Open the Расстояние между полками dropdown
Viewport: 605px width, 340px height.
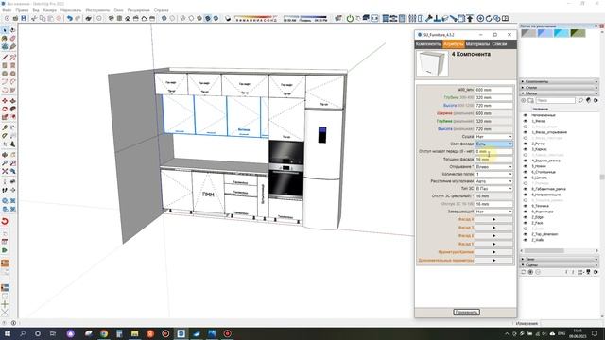click(x=493, y=181)
